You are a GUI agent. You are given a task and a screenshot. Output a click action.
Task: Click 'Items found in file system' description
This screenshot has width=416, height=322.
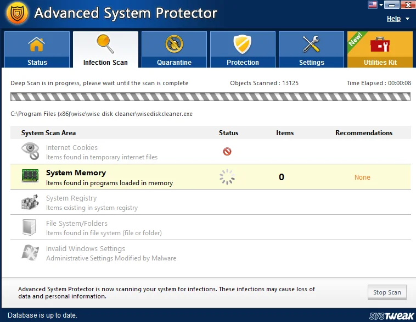coord(104,233)
